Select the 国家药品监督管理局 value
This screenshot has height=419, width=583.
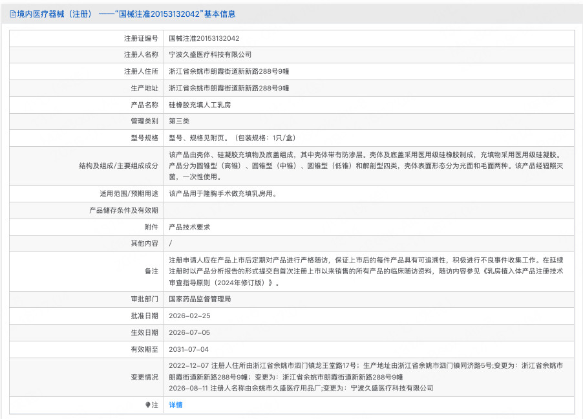point(200,299)
